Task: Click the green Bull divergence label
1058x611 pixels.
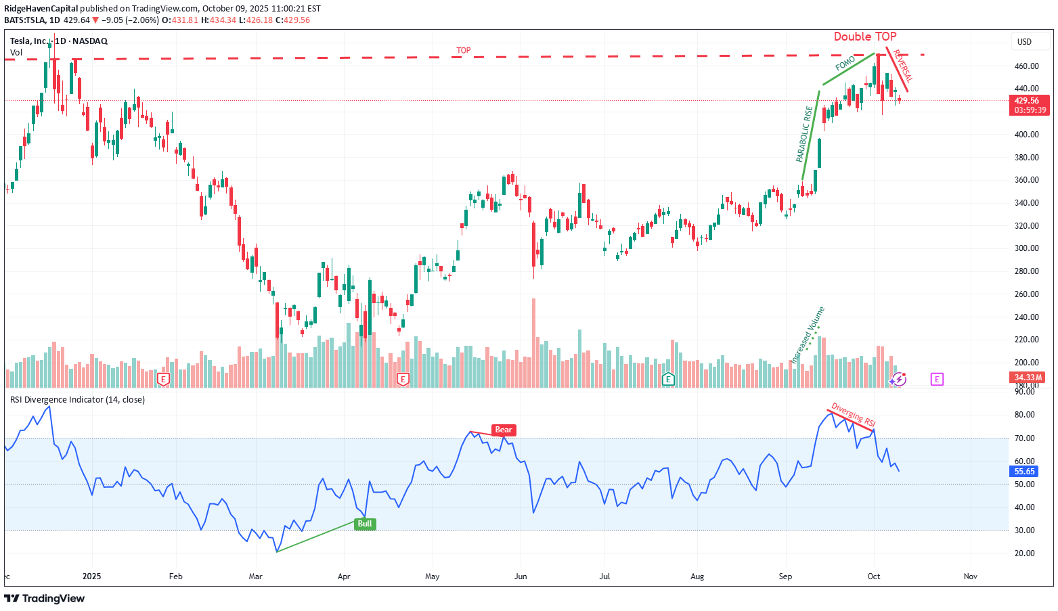Action: pyautogui.click(x=365, y=524)
